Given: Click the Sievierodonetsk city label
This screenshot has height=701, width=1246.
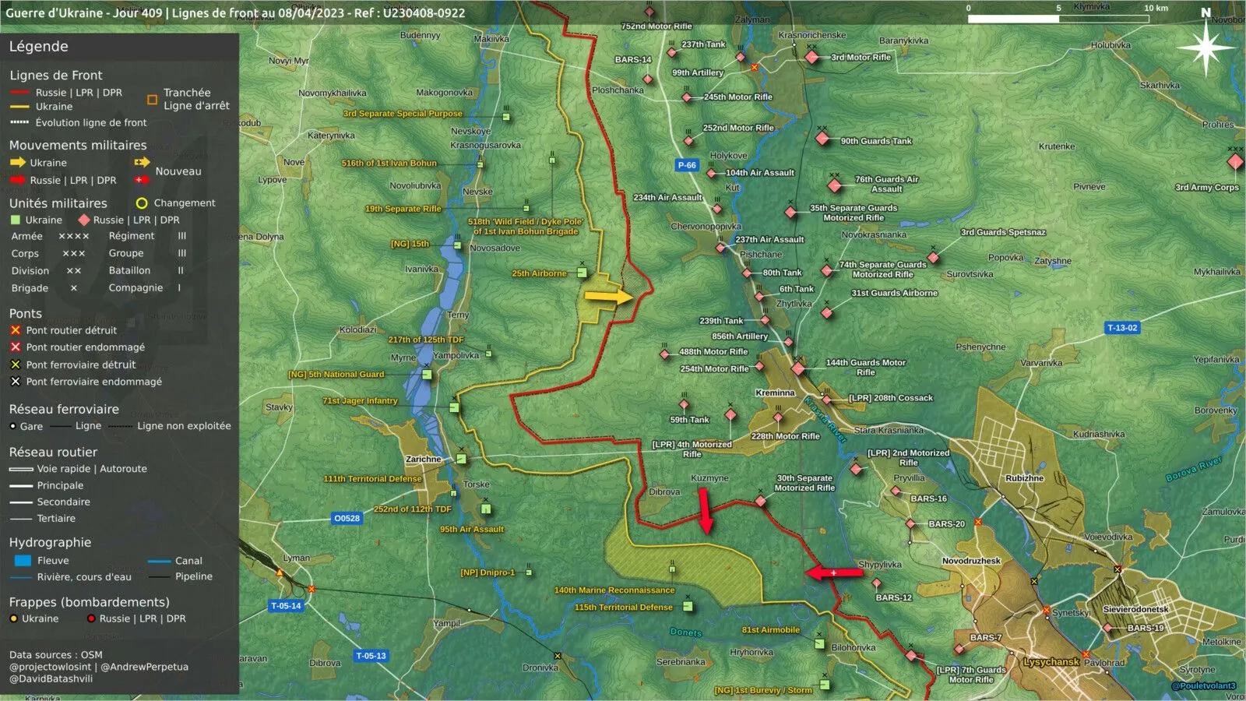Looking at the screenshot, I should click(1135, 609).
